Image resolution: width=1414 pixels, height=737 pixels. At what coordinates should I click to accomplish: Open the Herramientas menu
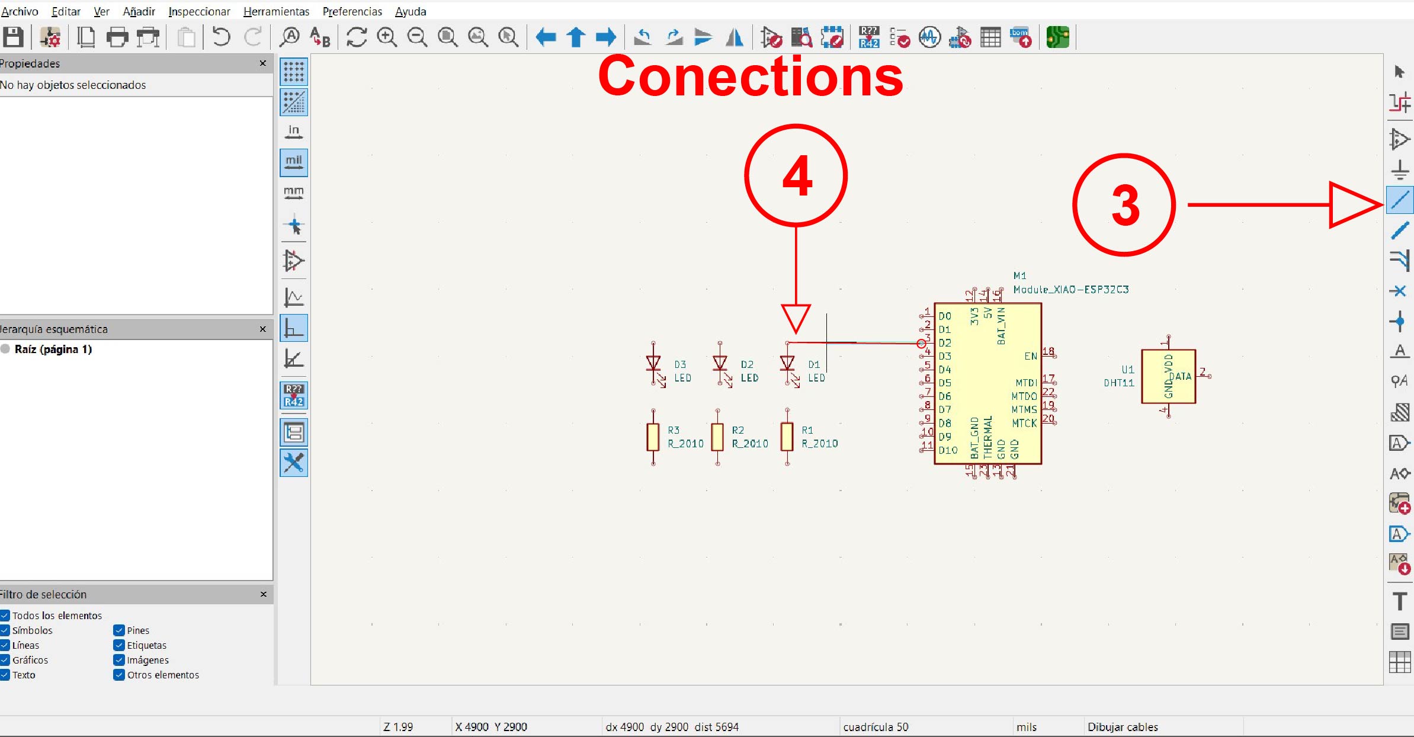tap(276, 11)
